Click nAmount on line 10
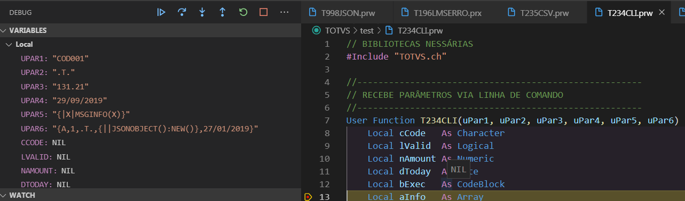685x201 pixels. pos(418,158)
